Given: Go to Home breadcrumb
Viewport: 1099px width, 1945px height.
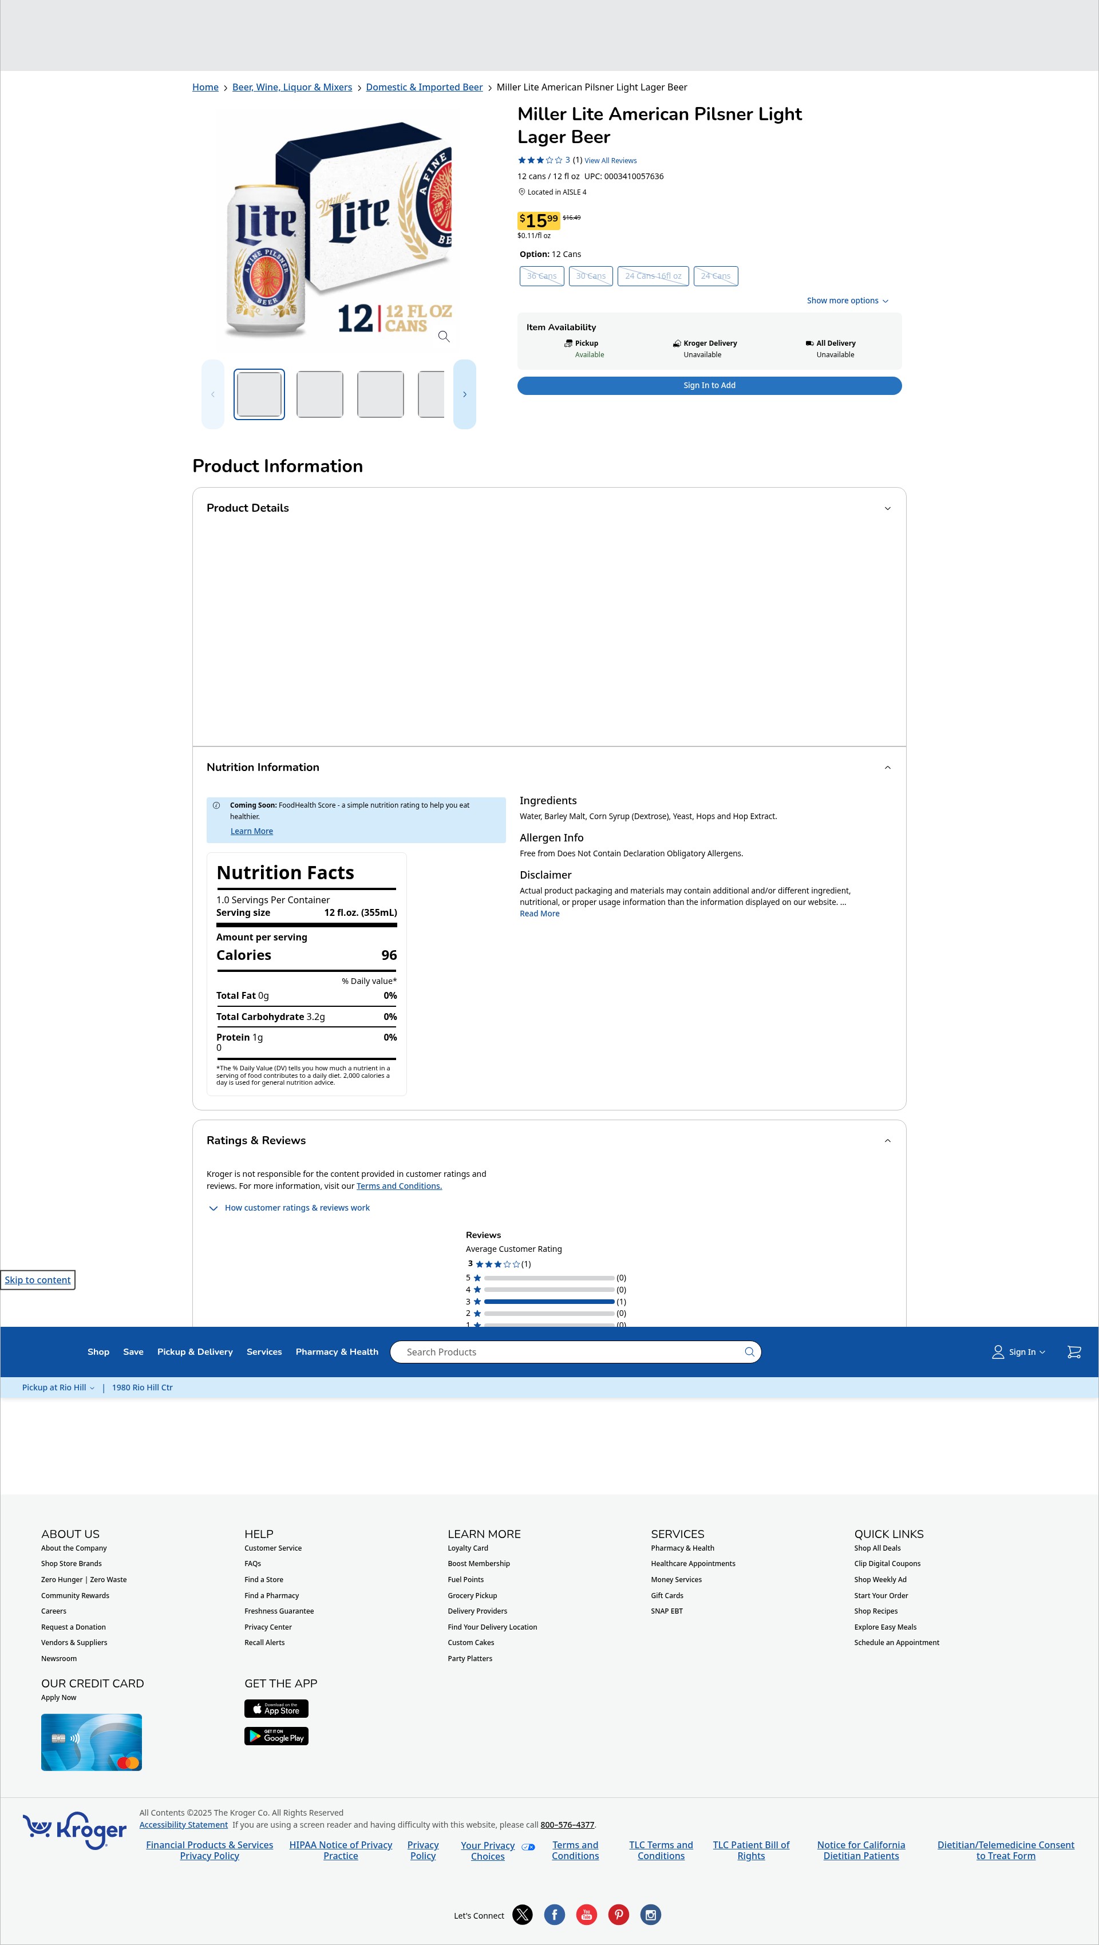Looking at the screenshot, I should coord(205,88).
